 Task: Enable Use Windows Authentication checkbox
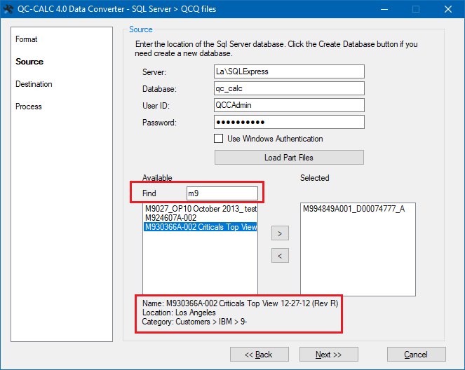coord(219,139)
